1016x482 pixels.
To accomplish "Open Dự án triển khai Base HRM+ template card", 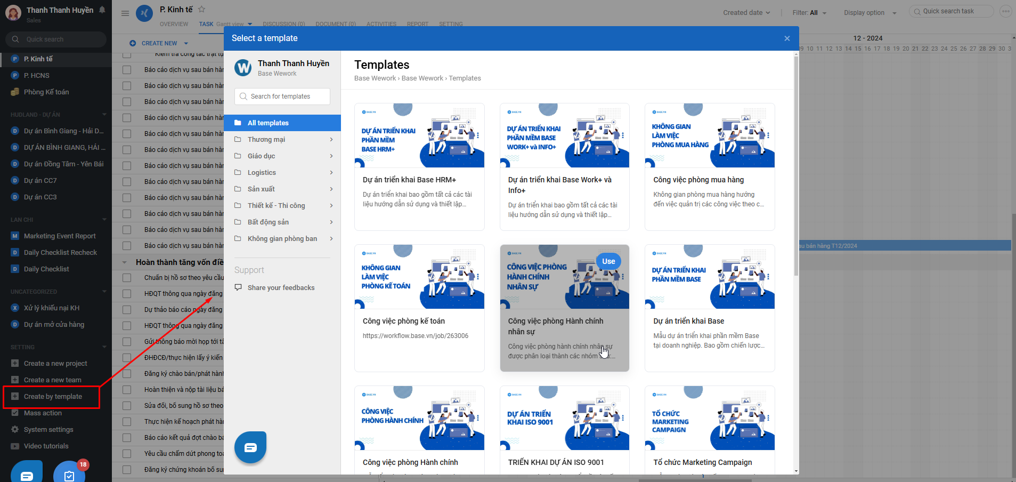I will point(419,166).
